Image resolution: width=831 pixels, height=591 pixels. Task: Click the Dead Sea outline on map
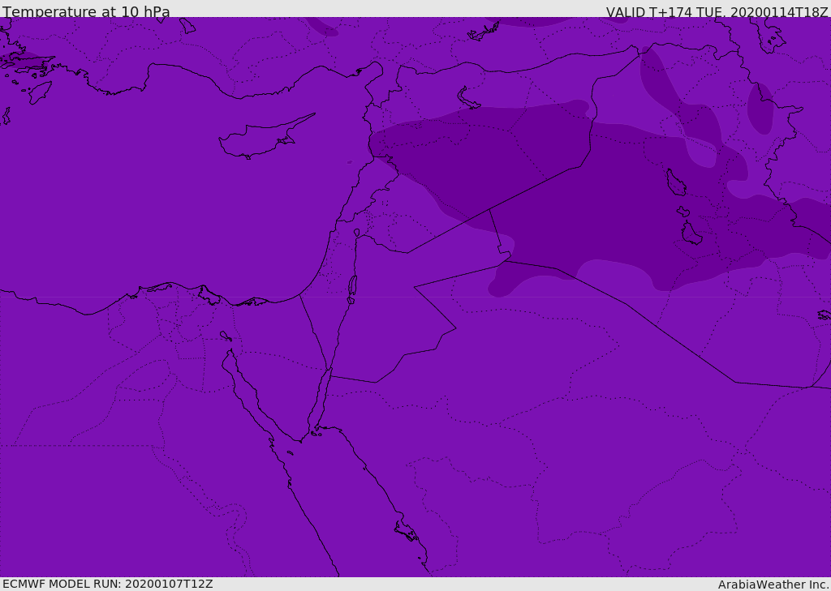coord(352,289)
